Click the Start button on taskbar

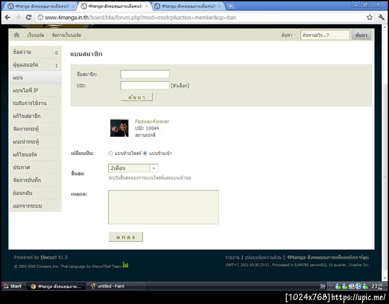click(12, 286)
